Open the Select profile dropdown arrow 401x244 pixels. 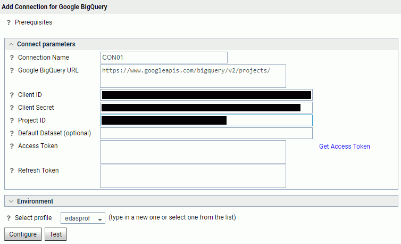coord(100,219)
